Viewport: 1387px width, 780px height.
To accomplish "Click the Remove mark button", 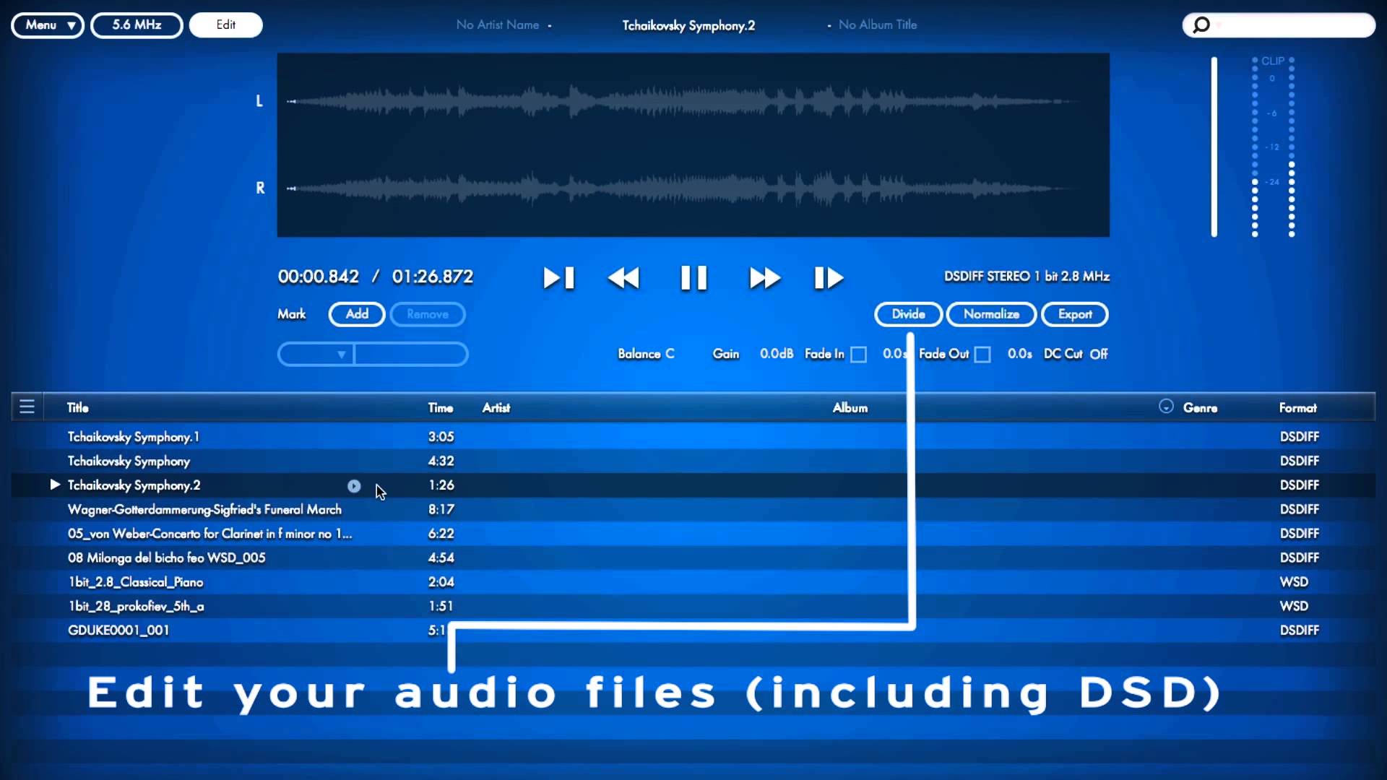I will (428, 314).
